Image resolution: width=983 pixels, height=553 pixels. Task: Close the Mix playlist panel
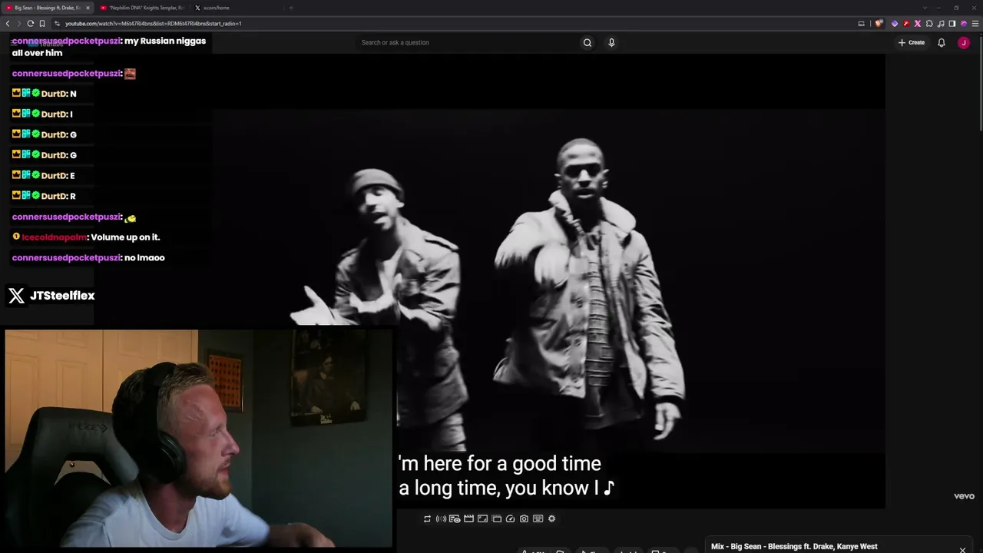(962, 549)
